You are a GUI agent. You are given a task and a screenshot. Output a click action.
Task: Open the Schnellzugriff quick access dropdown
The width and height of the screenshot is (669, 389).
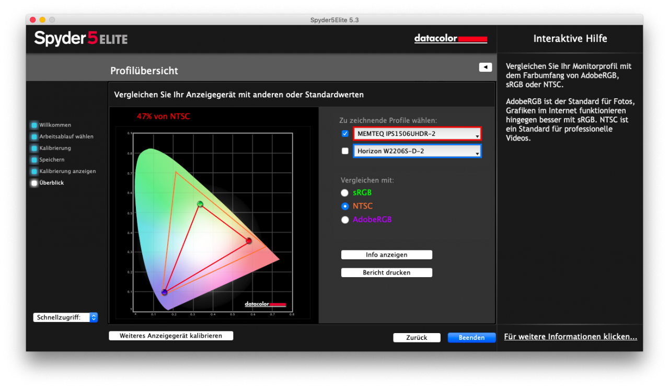click(x=65, y=317)
